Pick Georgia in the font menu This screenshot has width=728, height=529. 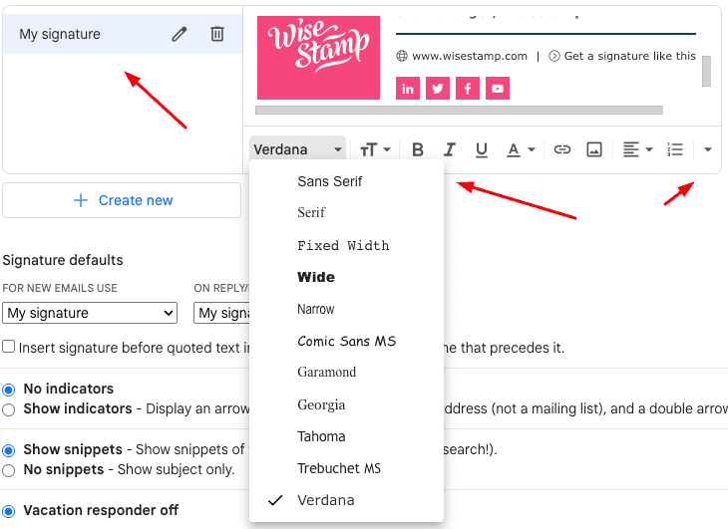[x=321, y=404]
